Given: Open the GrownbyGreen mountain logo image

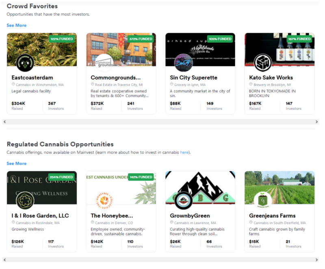Looking at the screenshot, I should 200,187.
